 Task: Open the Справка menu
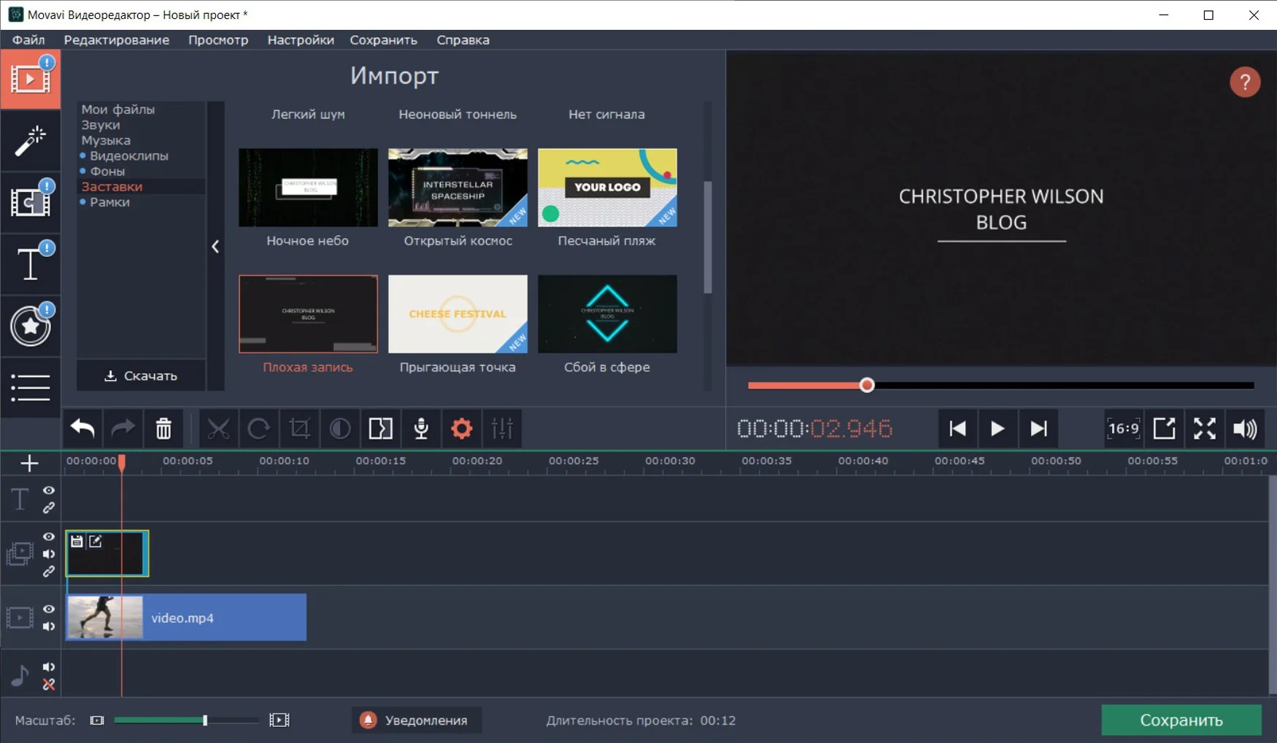point(463,40)
